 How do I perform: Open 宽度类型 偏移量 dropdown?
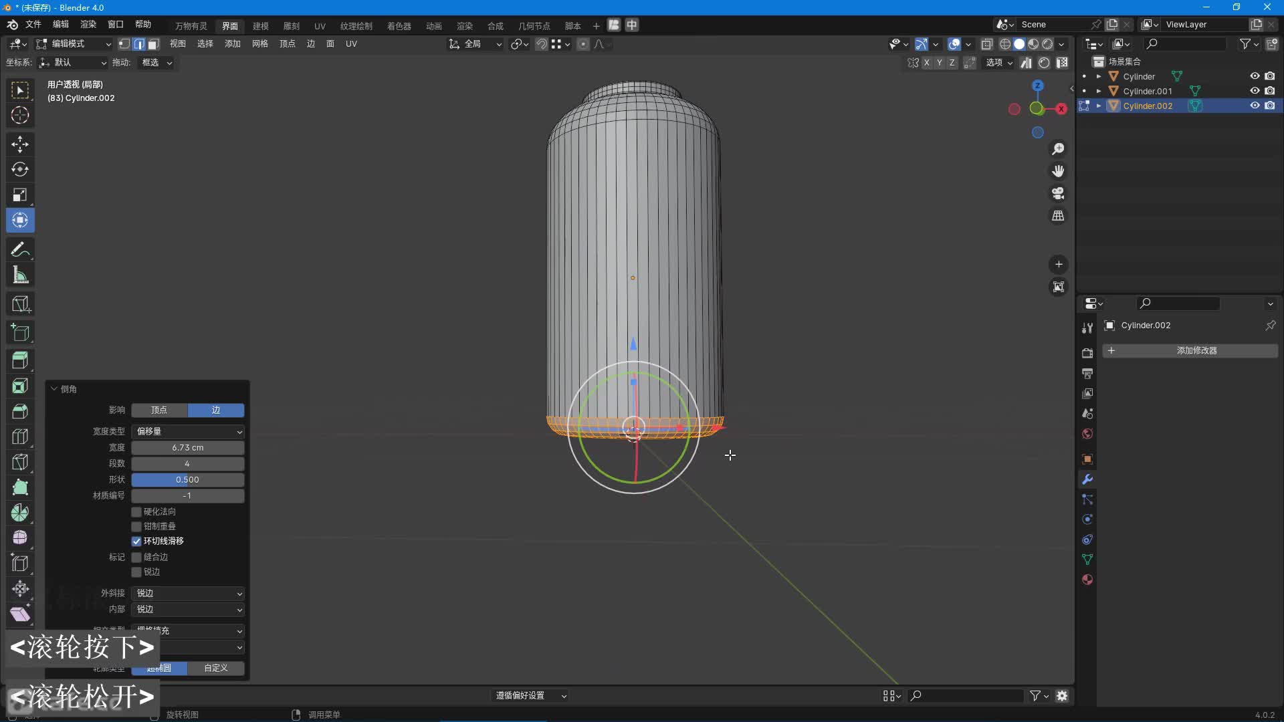pos(188,432)
